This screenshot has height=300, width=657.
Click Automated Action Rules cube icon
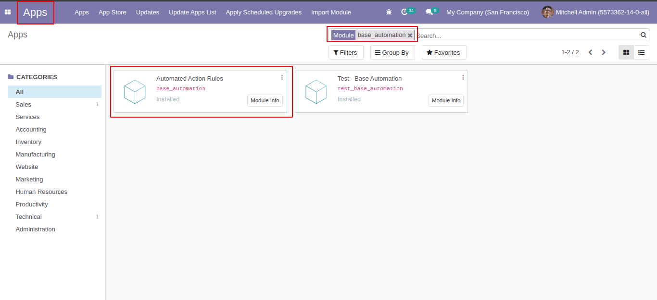coord(135,92)
